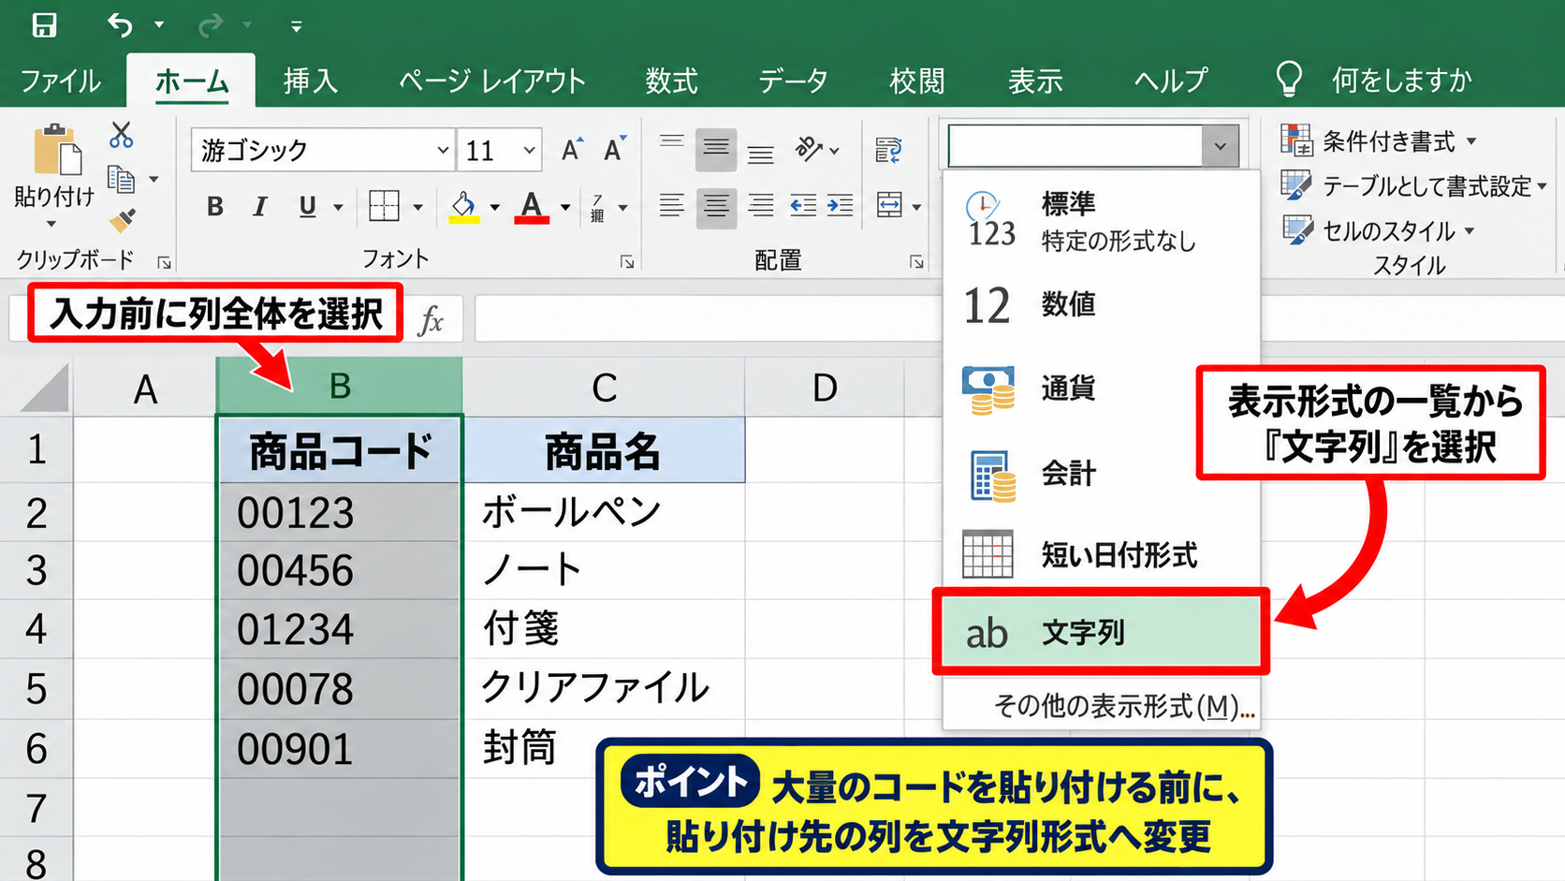Cut selection with the scissors icon

(121, 135)
